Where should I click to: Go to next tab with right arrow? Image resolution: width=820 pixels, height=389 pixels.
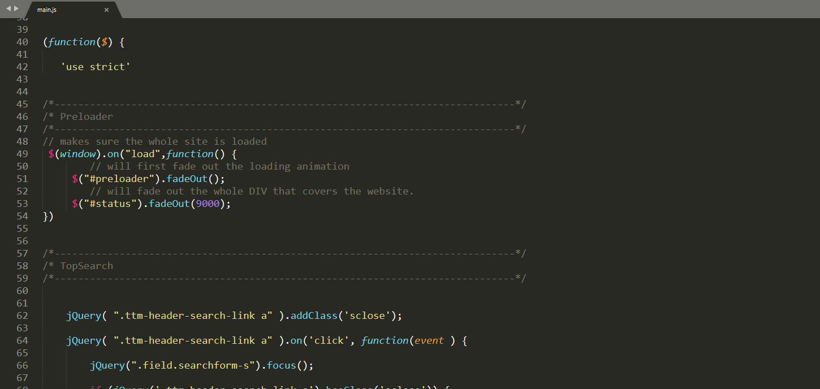[16, 9]
